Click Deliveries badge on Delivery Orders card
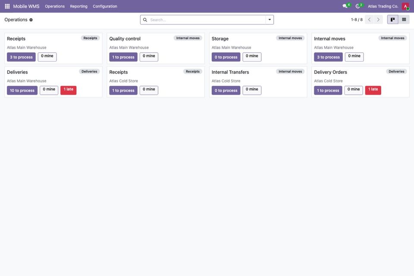The width and height of the screenshot is (414, 276). coord(396,71)
